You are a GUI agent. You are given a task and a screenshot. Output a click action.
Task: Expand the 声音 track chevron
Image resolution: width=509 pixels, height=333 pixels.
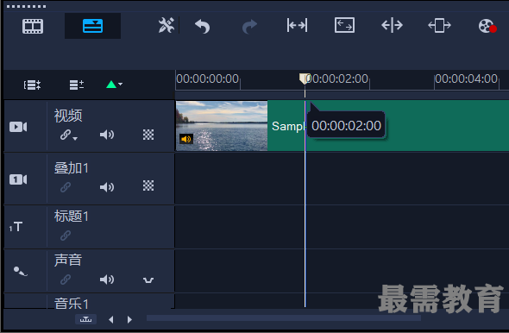click(148, 280)
